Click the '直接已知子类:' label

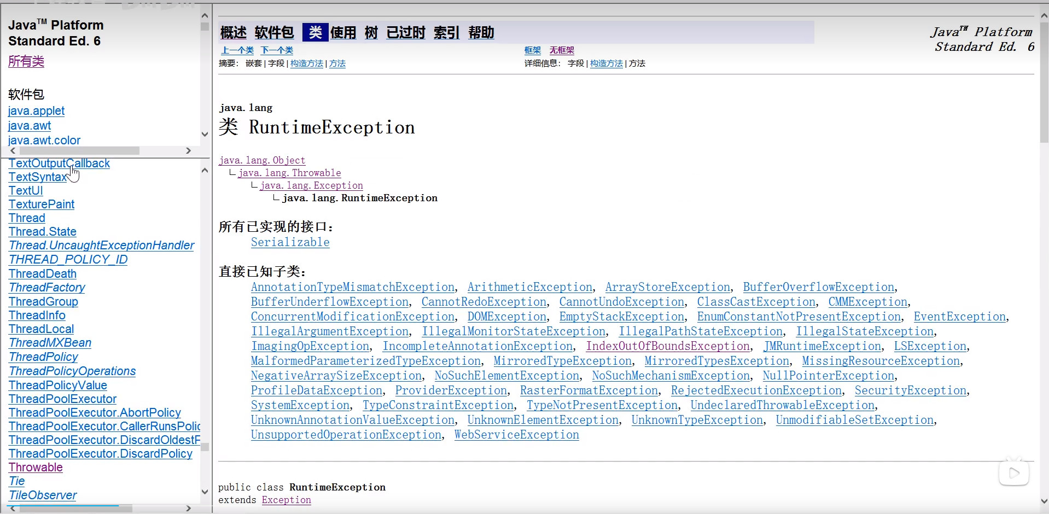(263, 272)
